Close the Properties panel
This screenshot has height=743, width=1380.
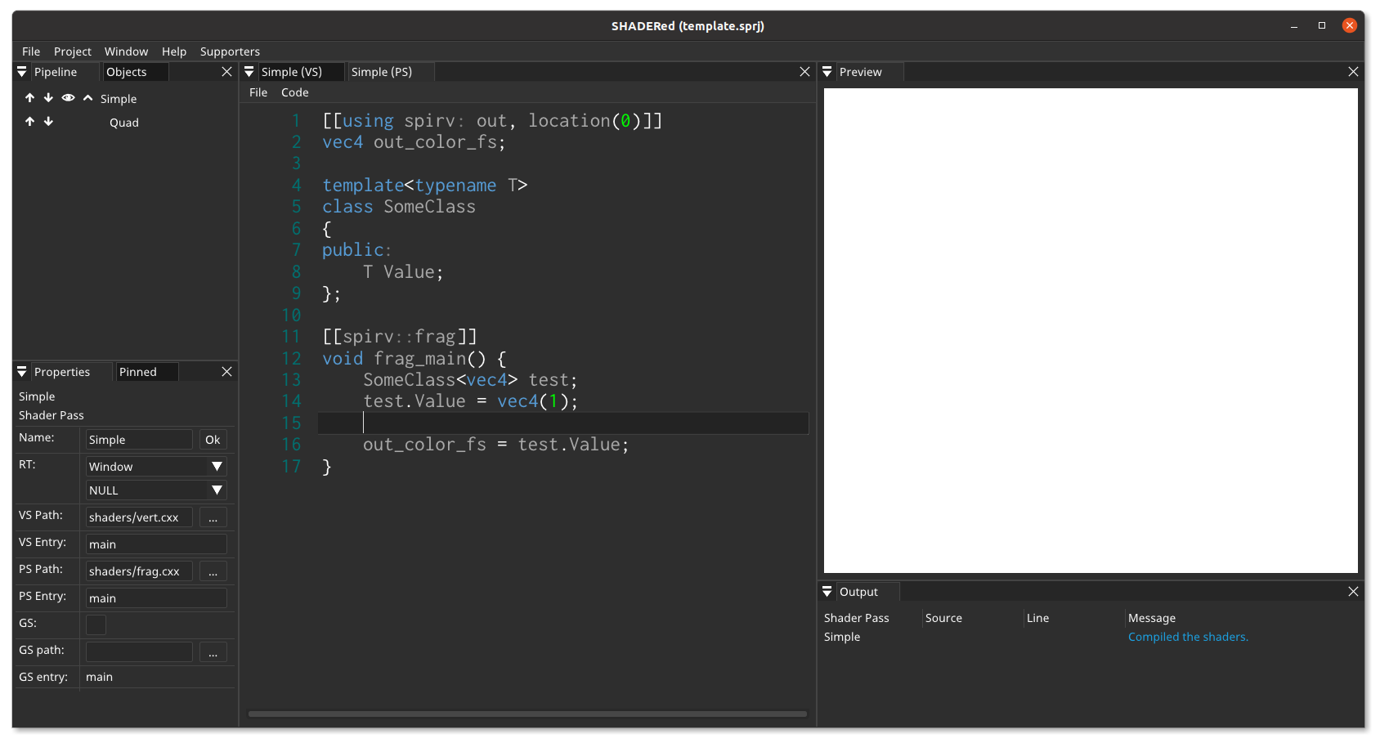(x=227, y=372)
